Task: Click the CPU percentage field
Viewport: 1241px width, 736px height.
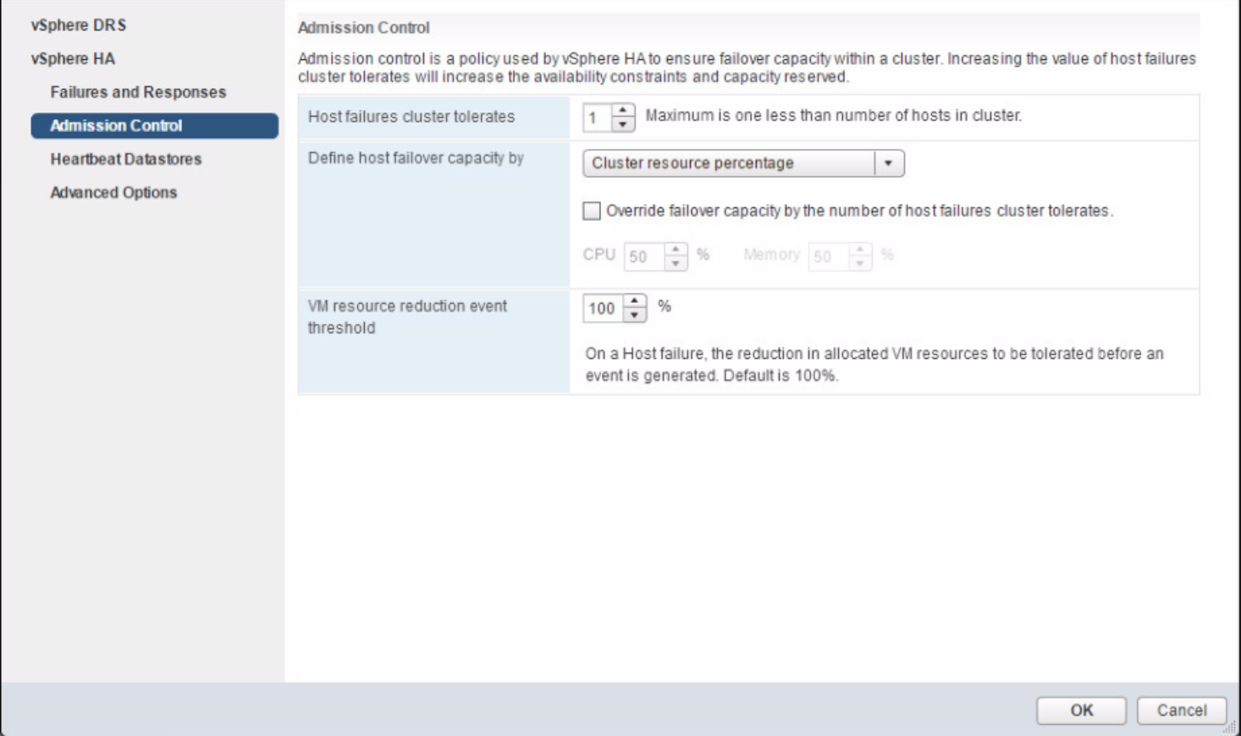Action: coord(644,256)
